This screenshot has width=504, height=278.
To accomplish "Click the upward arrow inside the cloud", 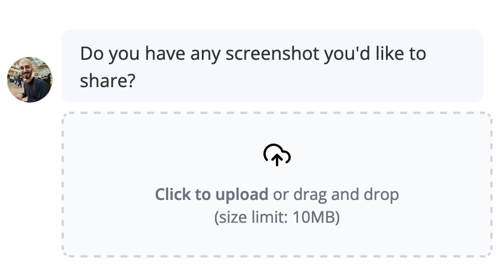I will pos(277,158).
